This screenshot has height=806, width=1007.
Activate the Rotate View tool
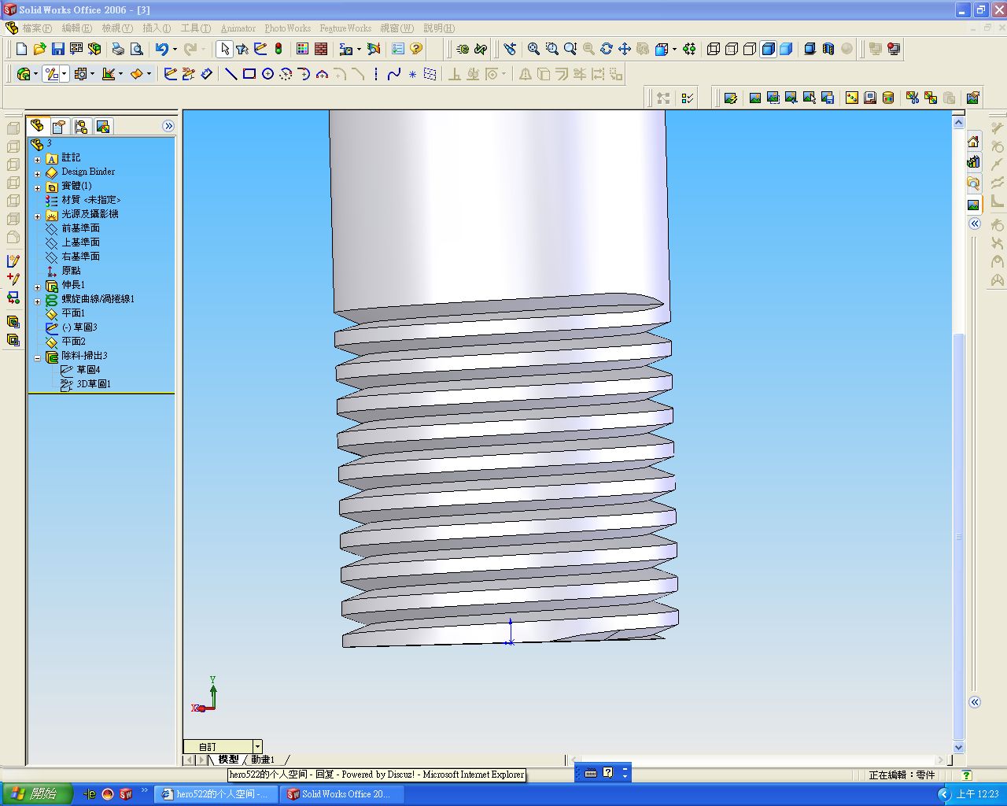(606, 49)
